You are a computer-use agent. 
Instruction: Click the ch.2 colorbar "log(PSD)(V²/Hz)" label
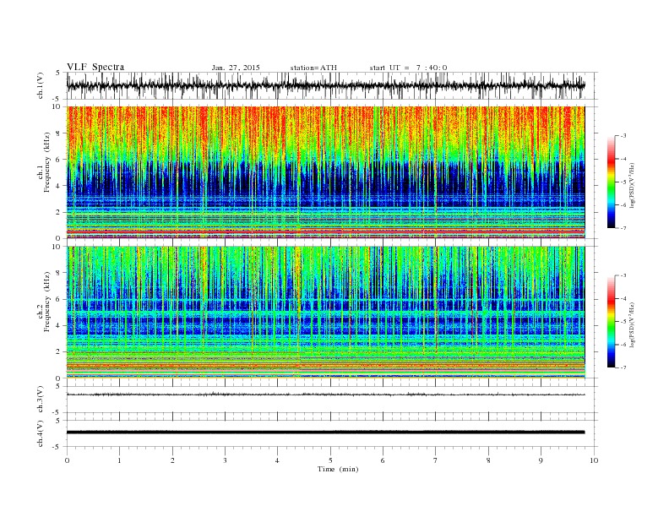click(x=633, y=324)
